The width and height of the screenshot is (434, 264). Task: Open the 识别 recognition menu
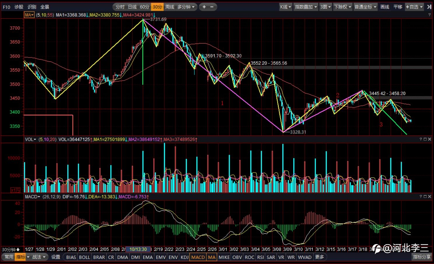32,7
